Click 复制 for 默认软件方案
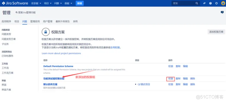This screenshot has height=102, width=226. (178, 84)
